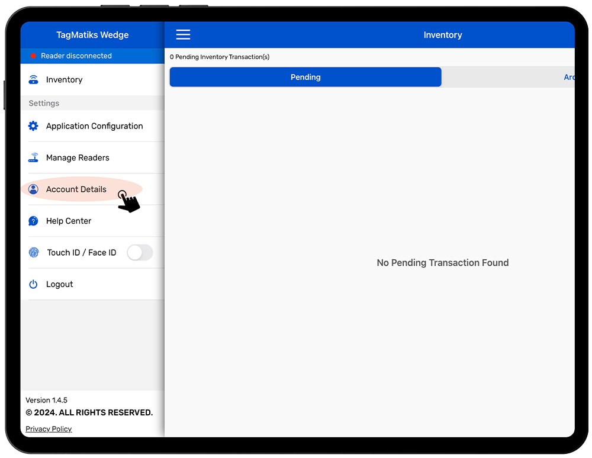
Task: Click the Account Details person icon
Action: 34,189
